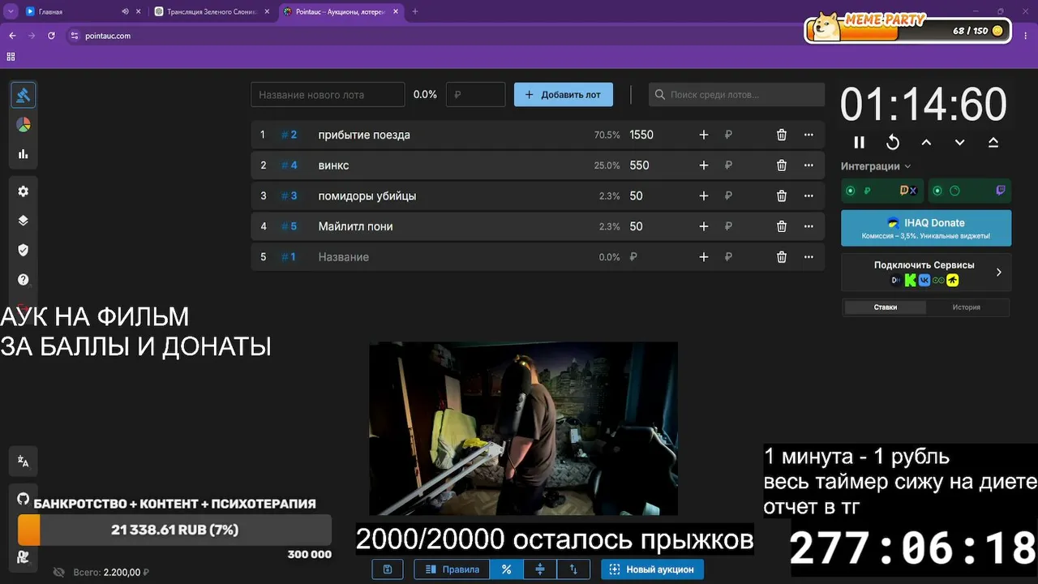
Task: Search among lots field
Action: tap(736, 95)
